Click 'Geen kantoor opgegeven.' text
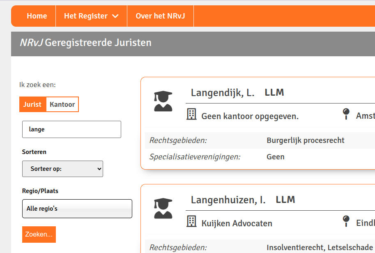 point(250,117)
